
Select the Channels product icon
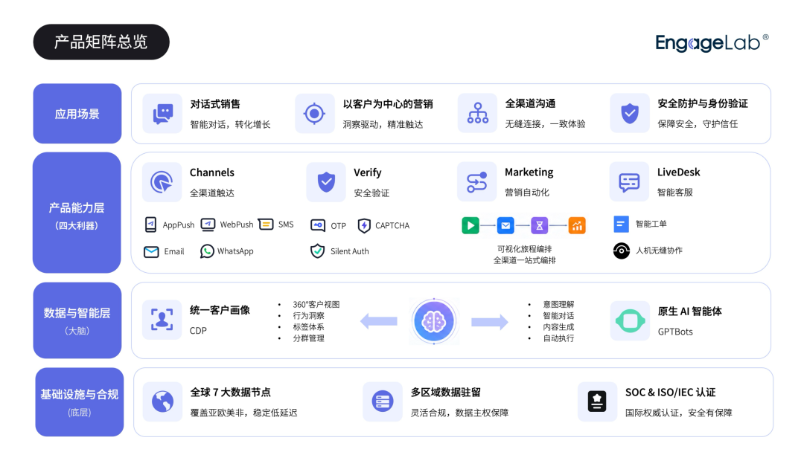162,182
